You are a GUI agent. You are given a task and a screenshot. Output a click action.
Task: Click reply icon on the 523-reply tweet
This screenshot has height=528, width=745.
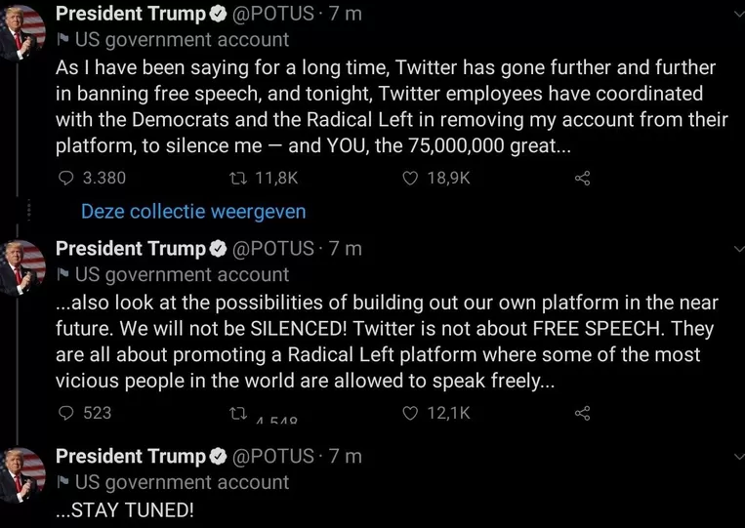[66, 413]
